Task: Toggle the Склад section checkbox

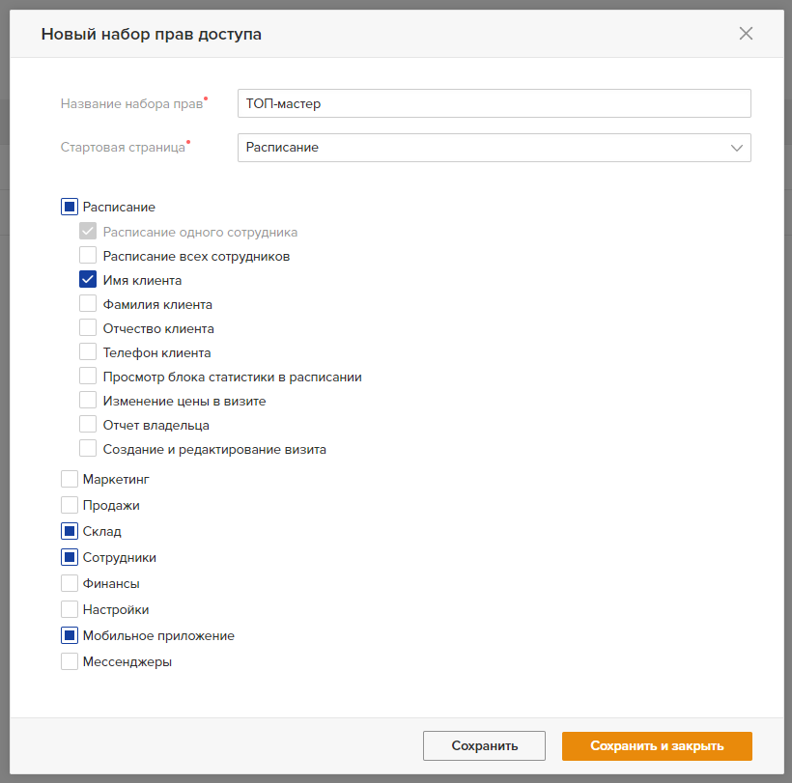Action: click(x=70, y=531)
